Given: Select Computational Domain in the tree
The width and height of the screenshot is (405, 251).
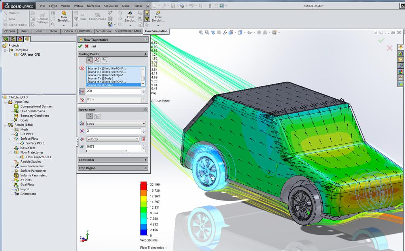Looking at the screenshot, I should (36, 107).
